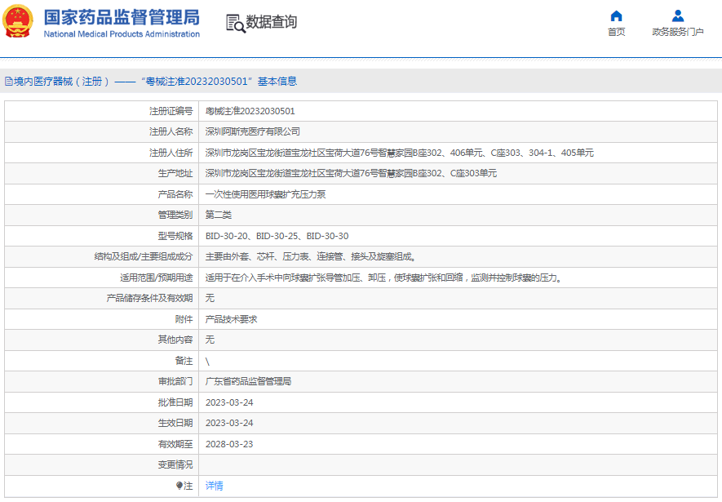Click the backslash value in 备注 row

(208, 362)
